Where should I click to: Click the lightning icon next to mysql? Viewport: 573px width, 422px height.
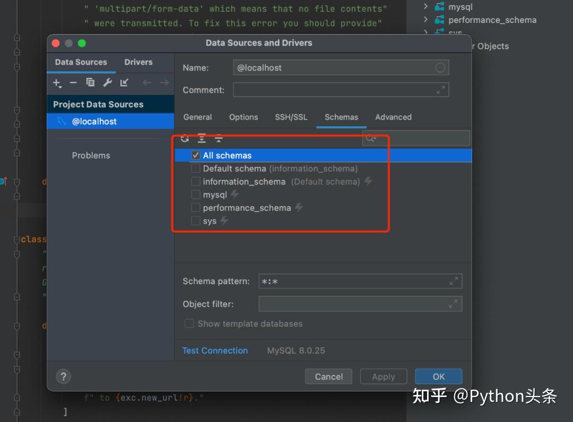[235, 194]
